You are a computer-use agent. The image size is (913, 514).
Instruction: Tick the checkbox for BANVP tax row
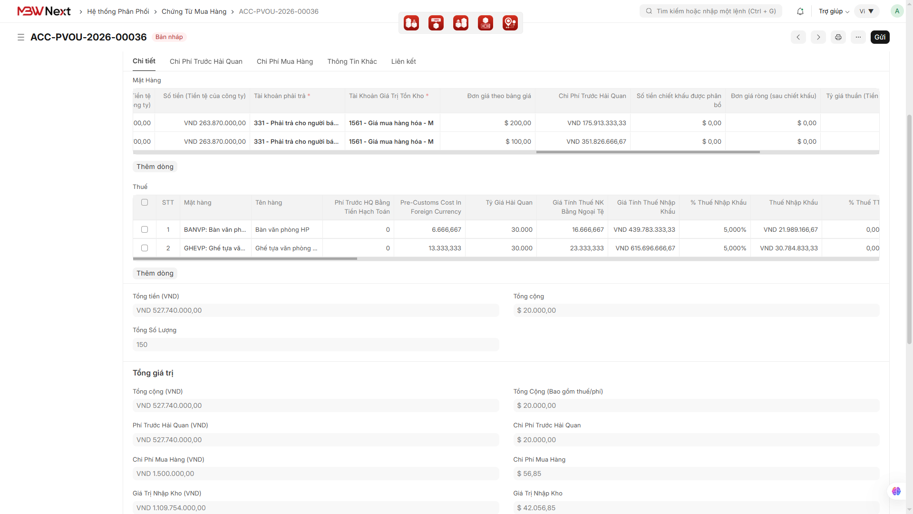[145, 229]
